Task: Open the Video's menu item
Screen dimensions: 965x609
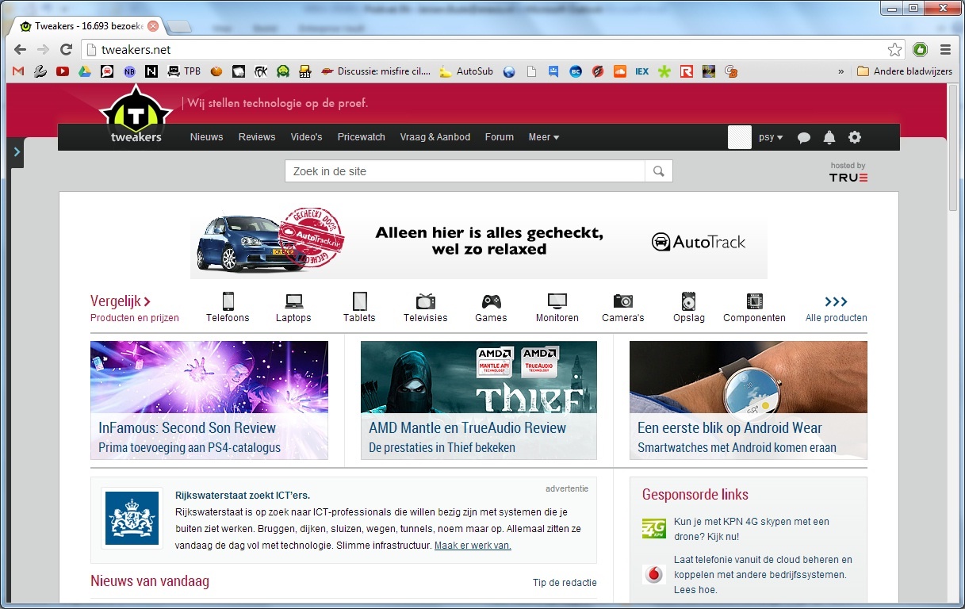Action: [x=307, y=137]
